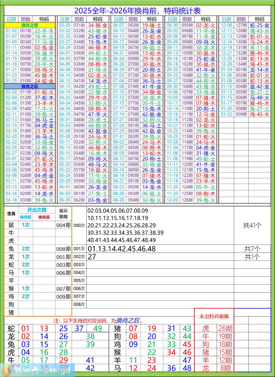Click the 未出特肖极限 box heading

tap(214, 316)
